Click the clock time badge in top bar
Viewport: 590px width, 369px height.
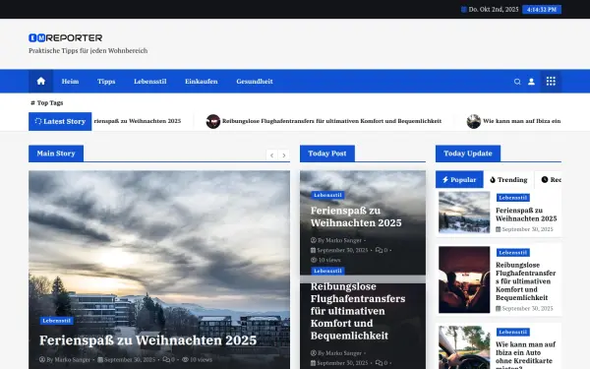pyautogui.click(x=542, y=10)
